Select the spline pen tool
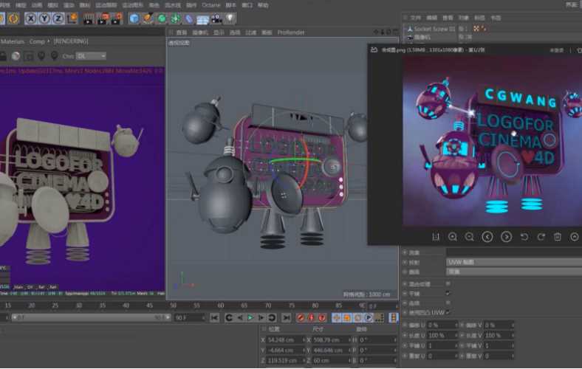582x369 pixels. 148,18
